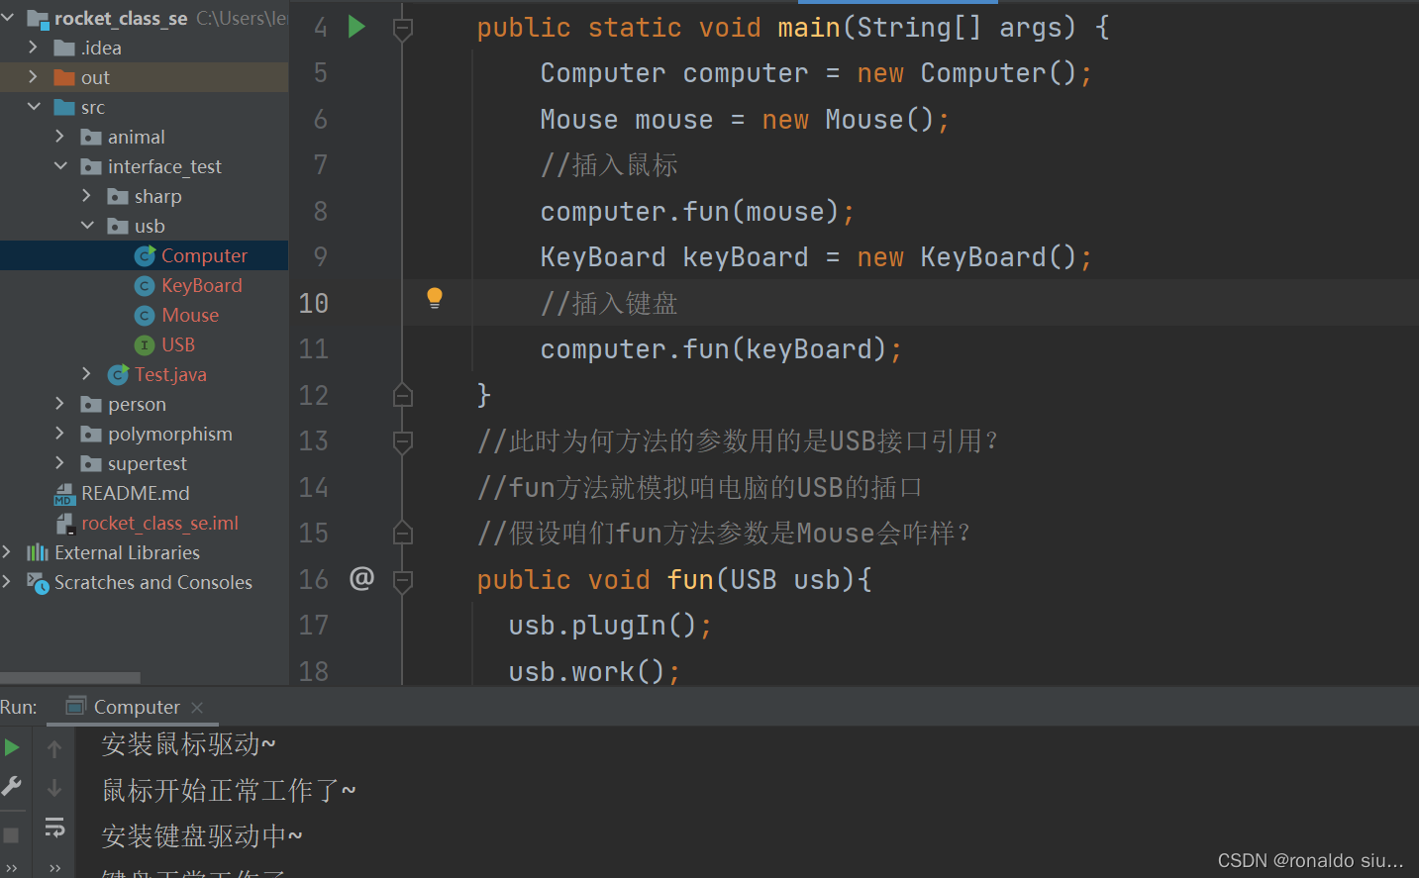This screenshot has height=878, width=1419.
Task: Click console line 安装键盘驱动中~
Action: coord(202,835)
